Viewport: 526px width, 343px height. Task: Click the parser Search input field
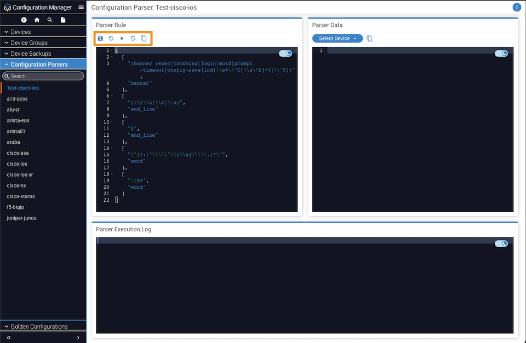pos(43,76)
